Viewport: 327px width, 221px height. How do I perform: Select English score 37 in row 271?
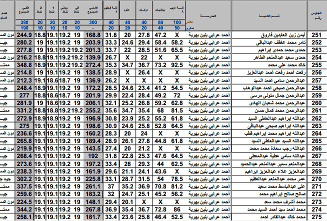point(111,186)
